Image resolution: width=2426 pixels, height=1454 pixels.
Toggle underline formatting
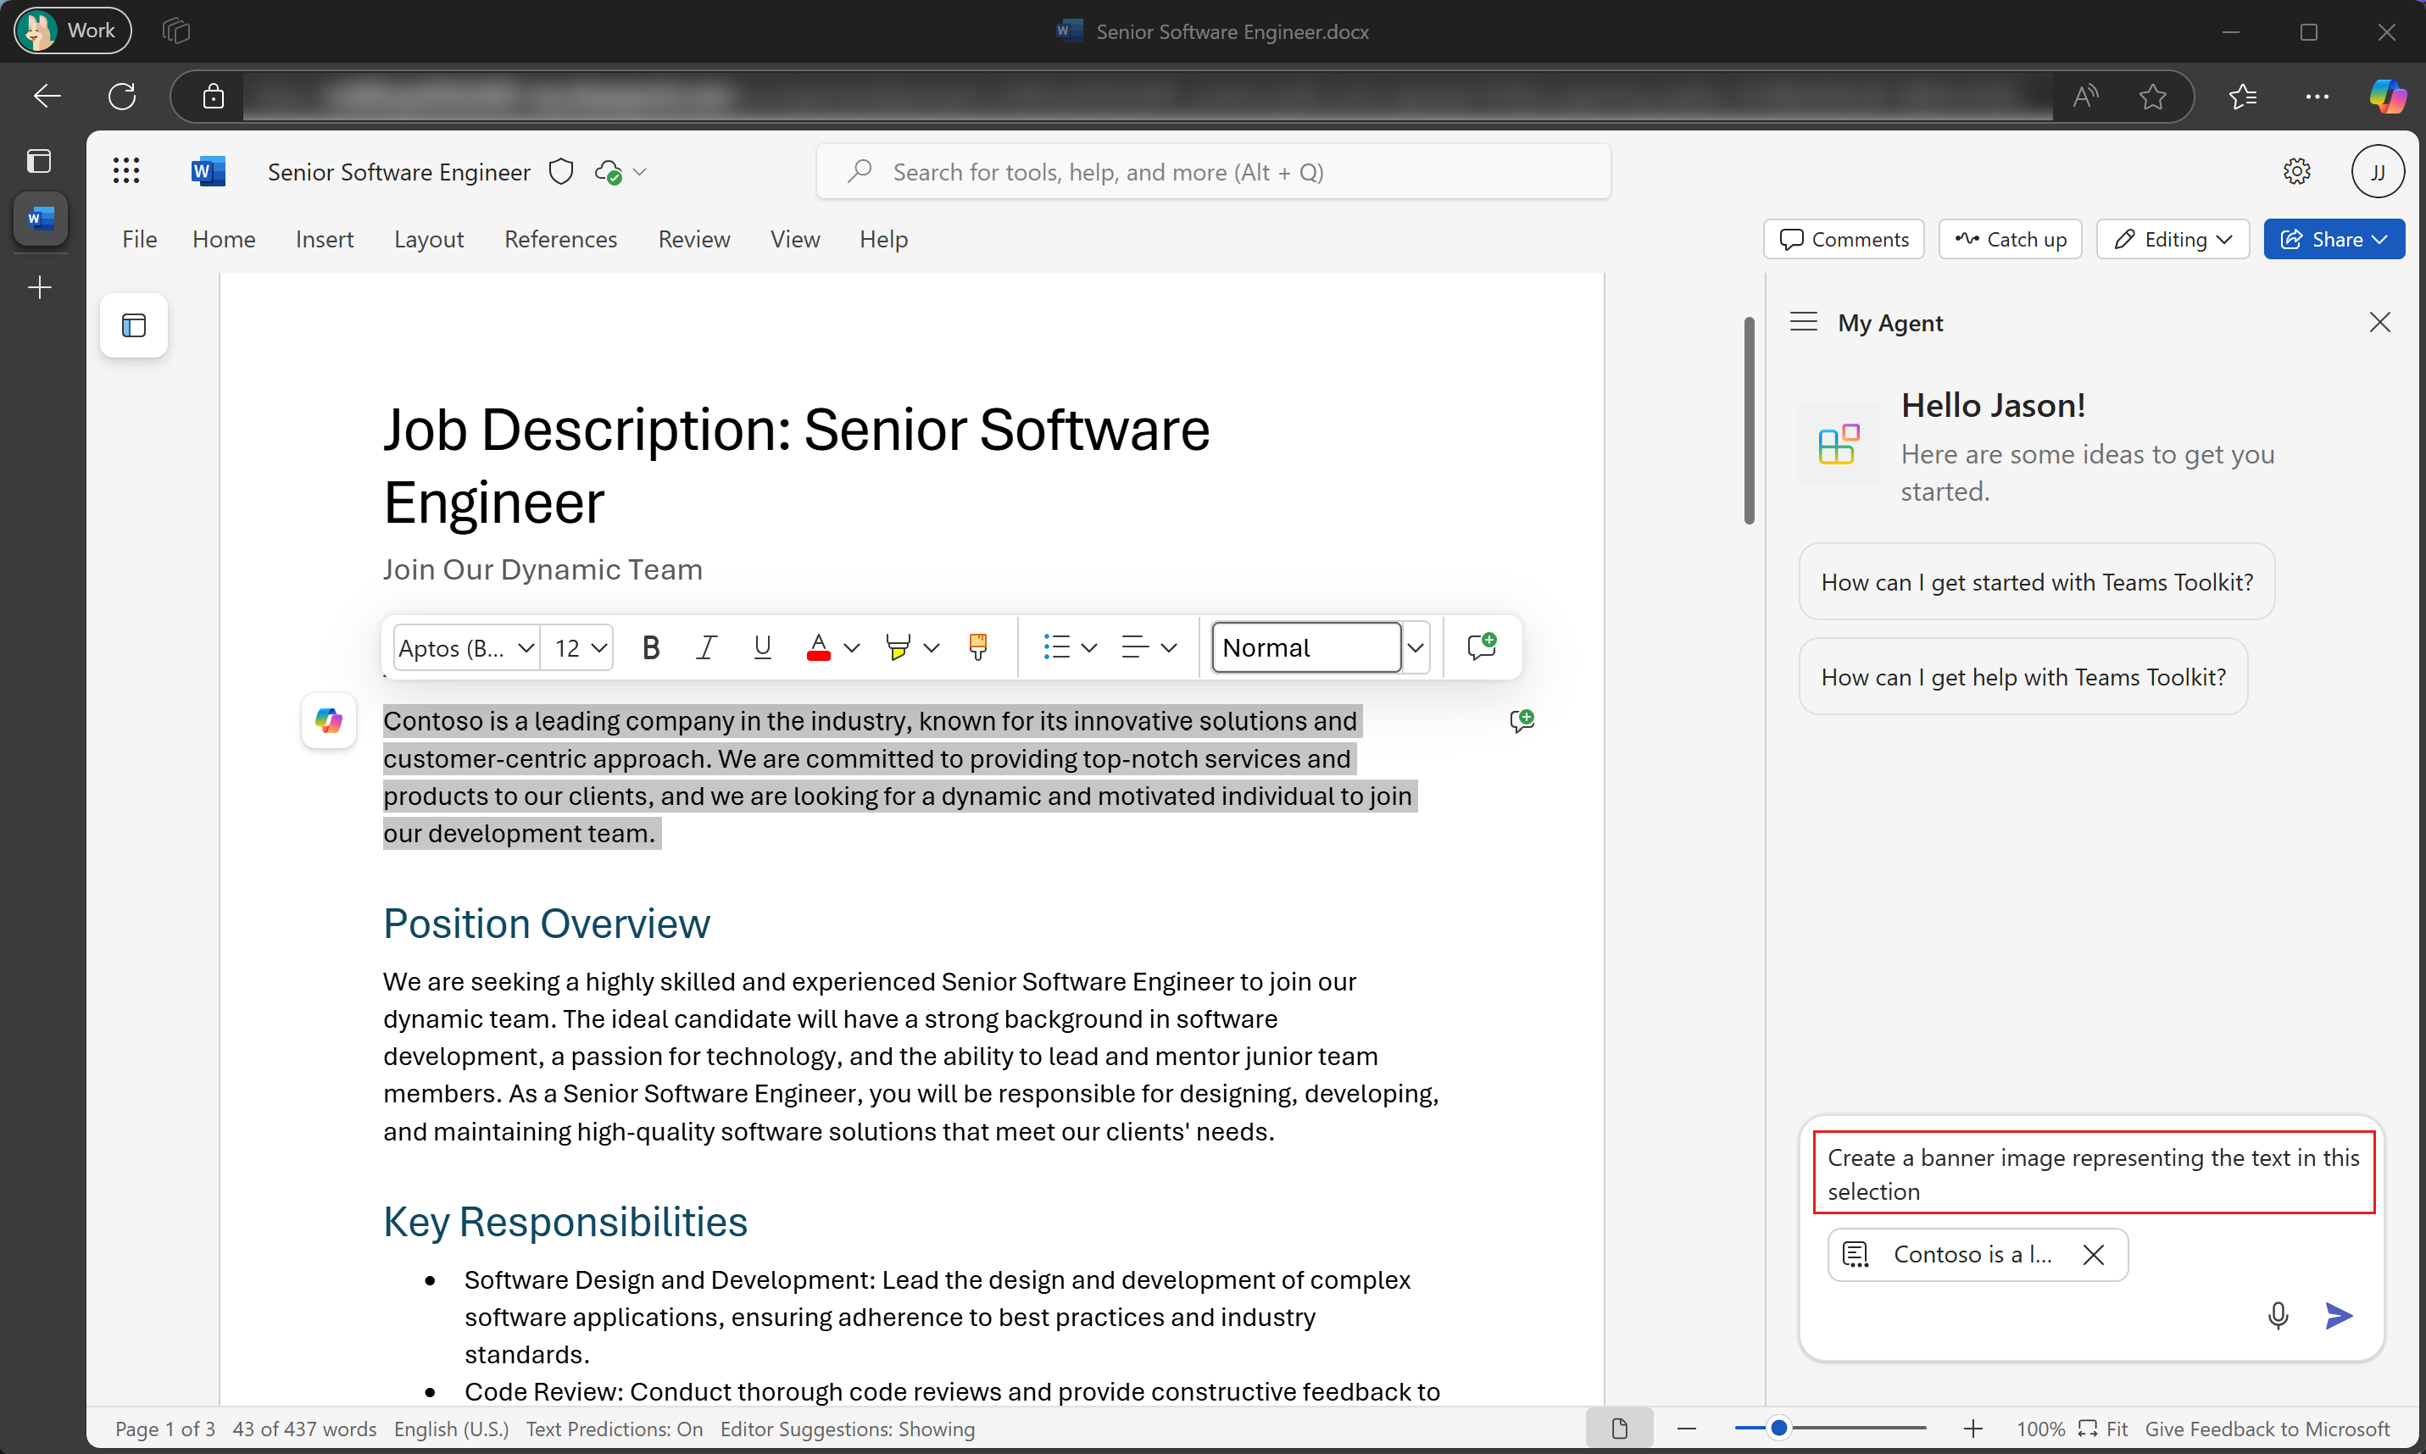[761, 647]
